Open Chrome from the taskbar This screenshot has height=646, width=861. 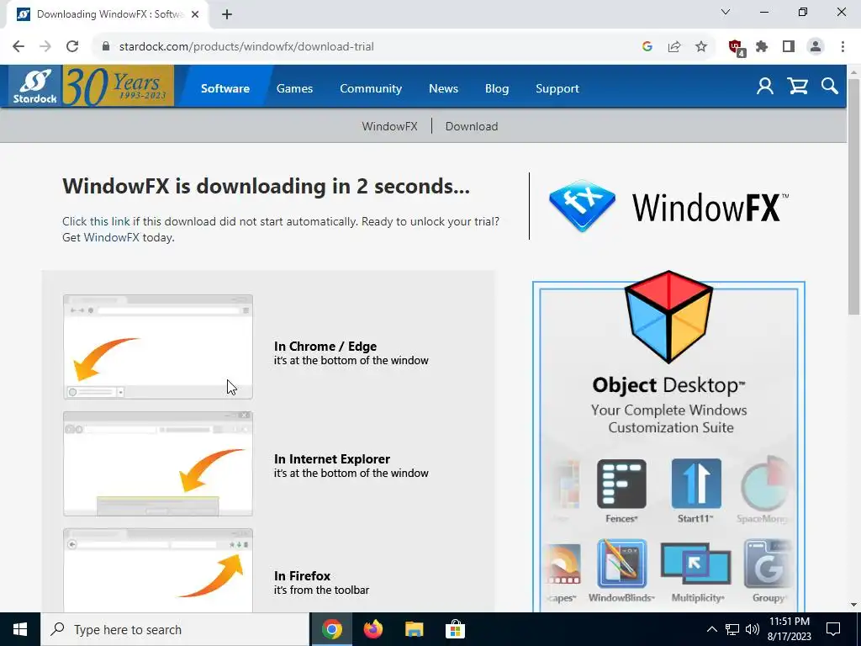[x=331, y=629]
